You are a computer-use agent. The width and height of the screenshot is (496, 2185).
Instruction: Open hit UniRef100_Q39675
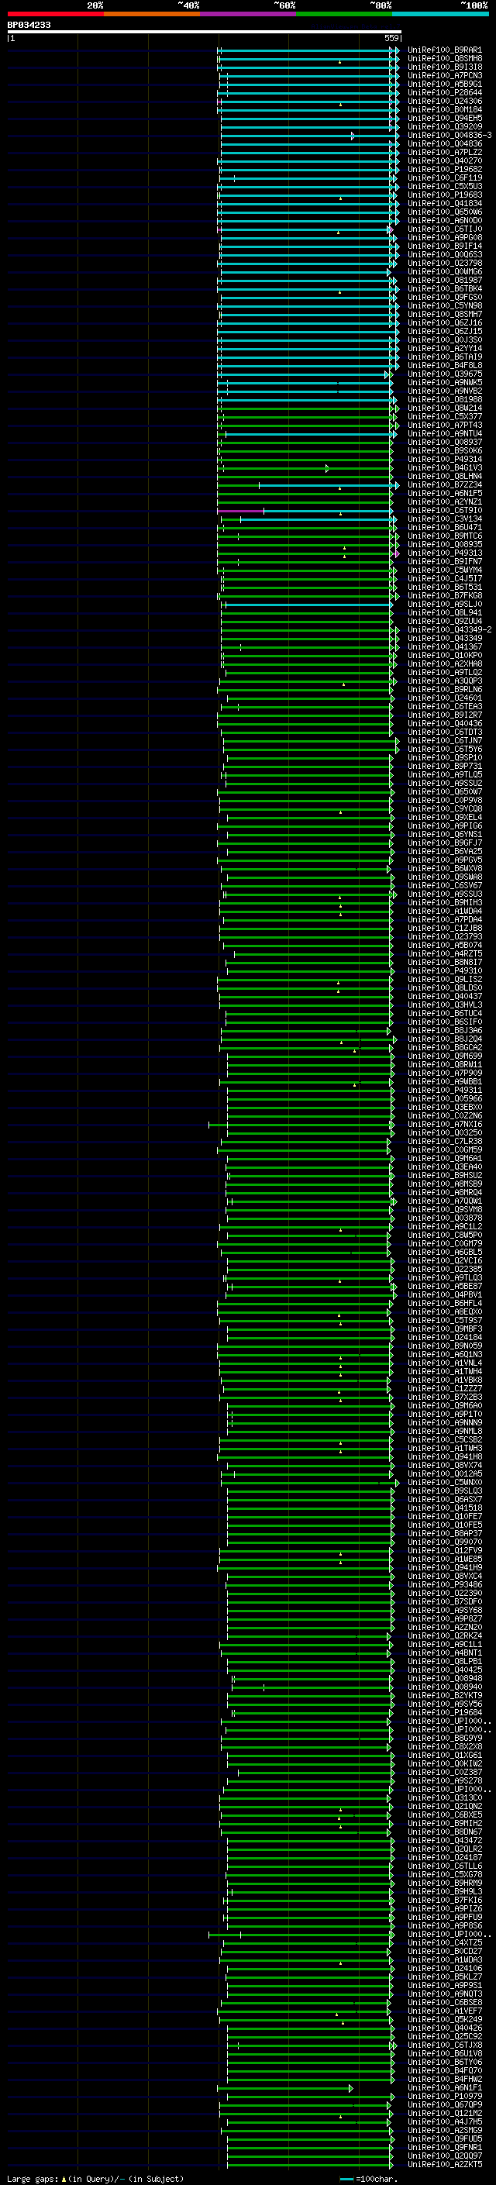coord(445,374)
